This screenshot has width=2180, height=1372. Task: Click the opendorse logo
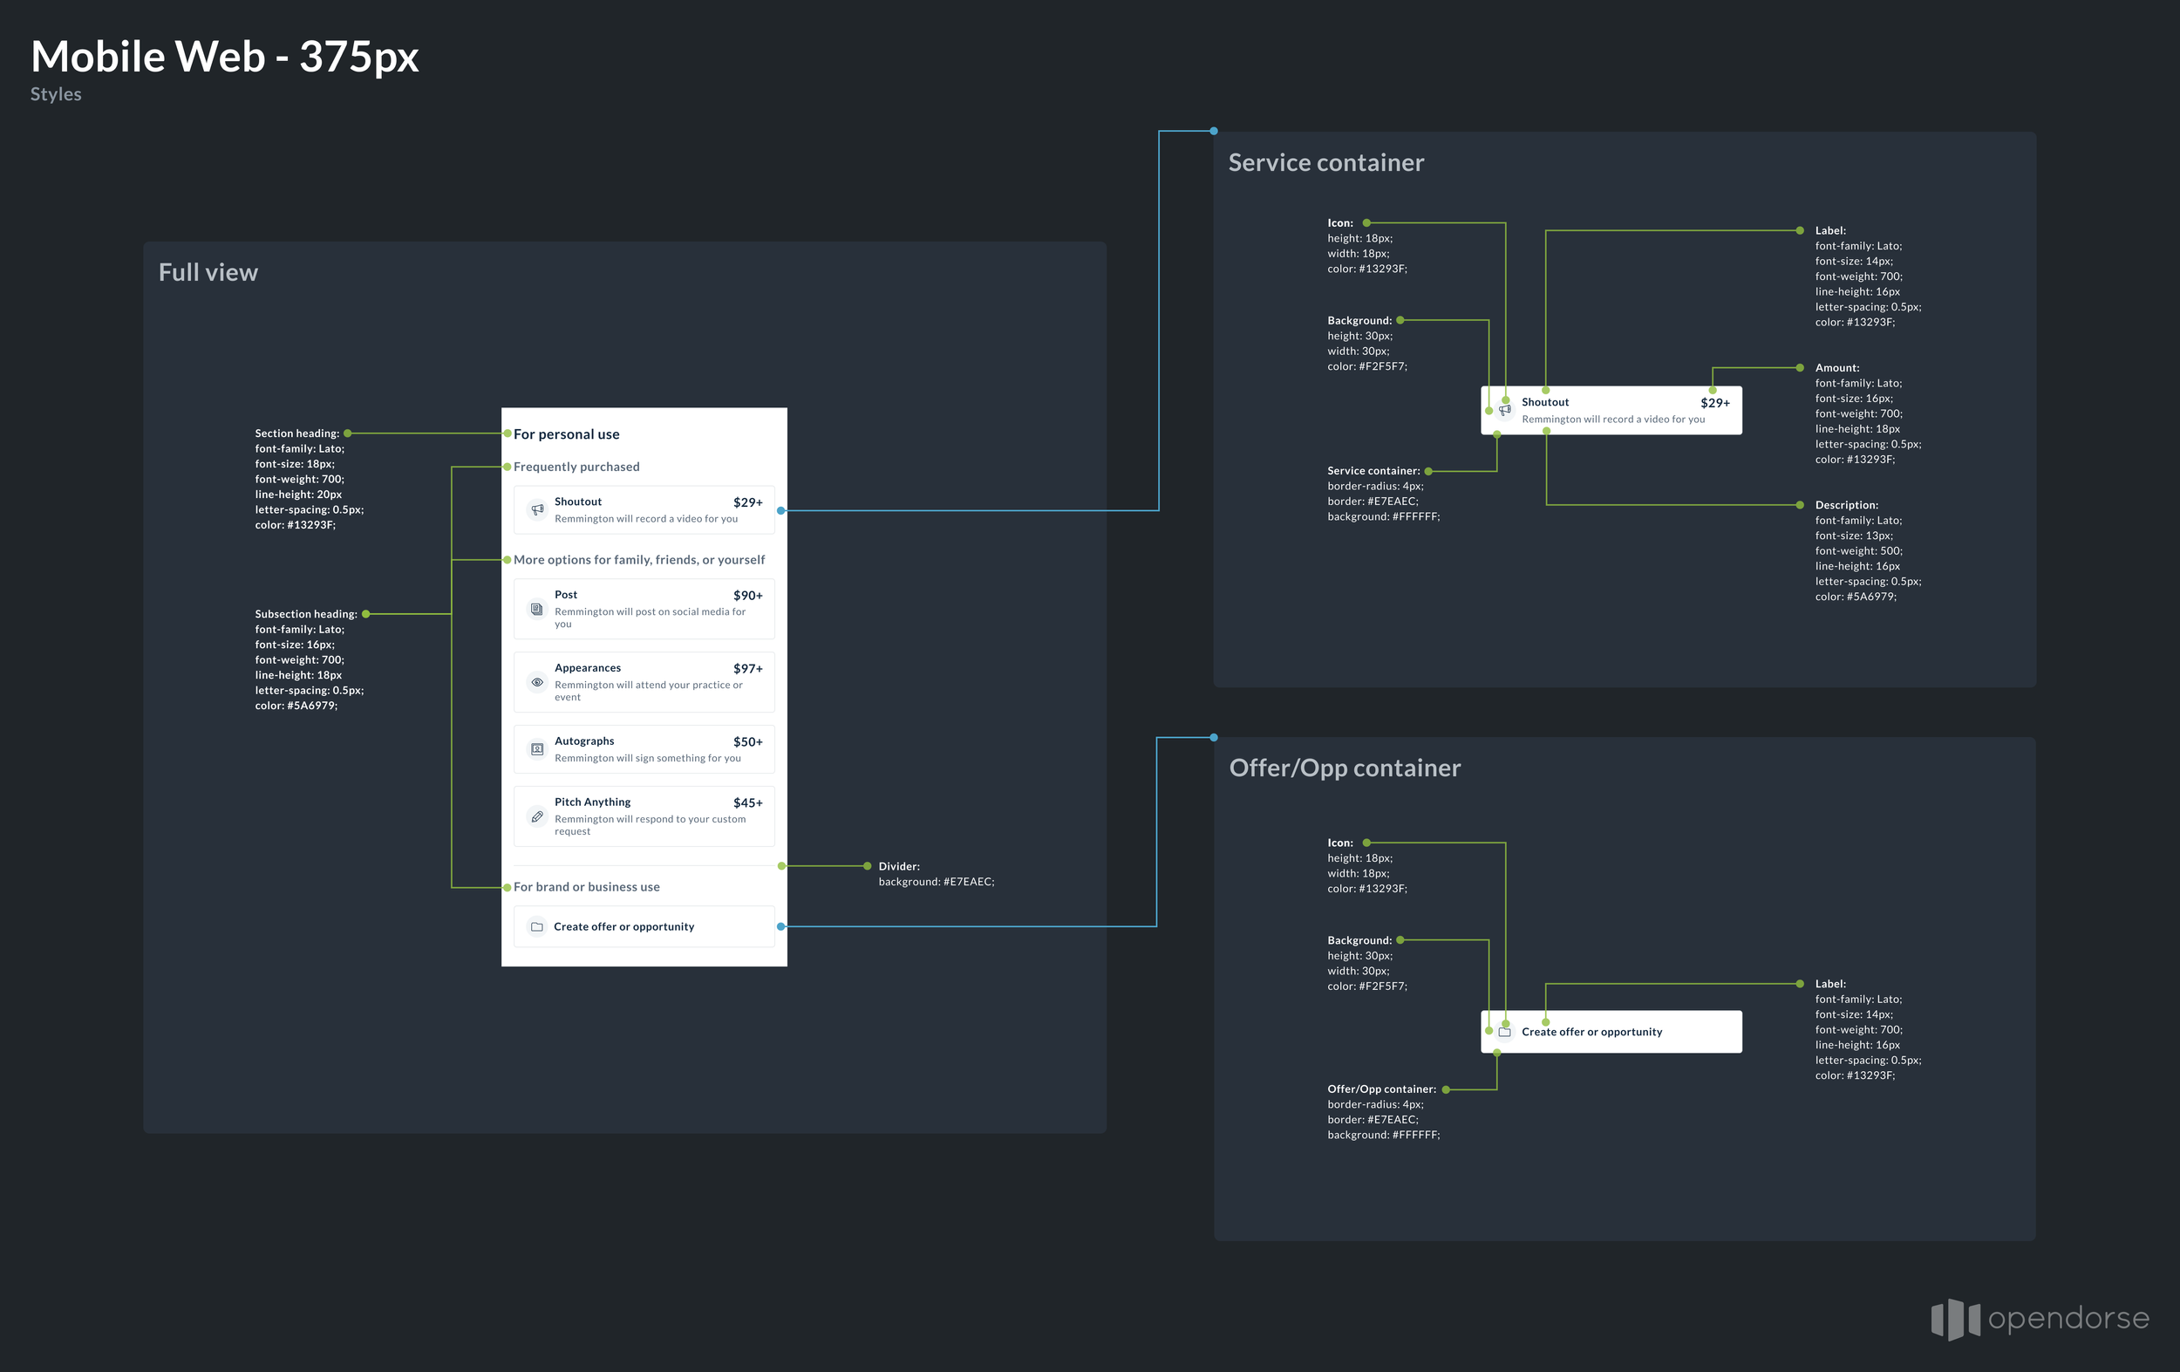(x=2040, y=1319)
